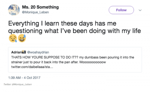Click the sad crying face emoji
The width and height of the screenshot is (150, 92).
(x=13, y=38)
